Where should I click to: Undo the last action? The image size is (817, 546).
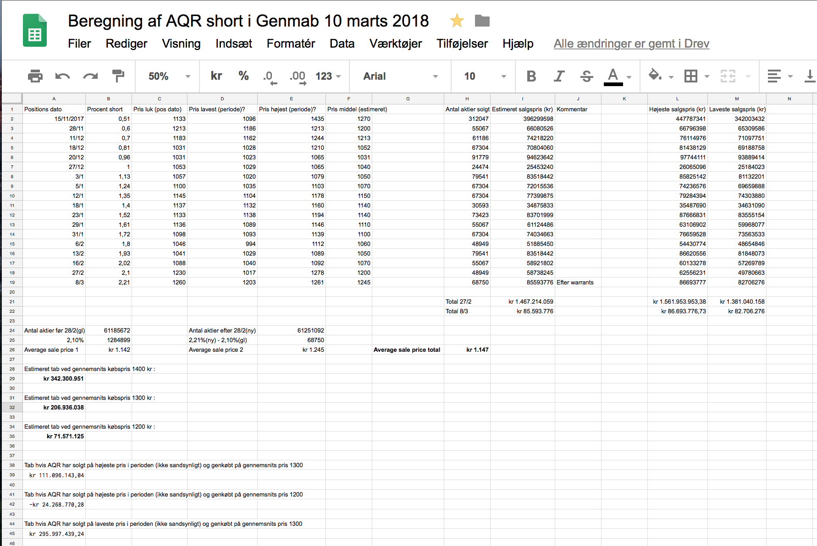[63, 76]
